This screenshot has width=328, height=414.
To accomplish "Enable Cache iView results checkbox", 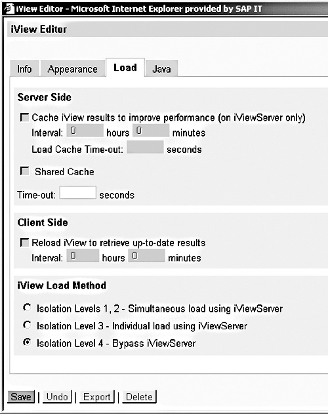I will (x=24, y=117).
